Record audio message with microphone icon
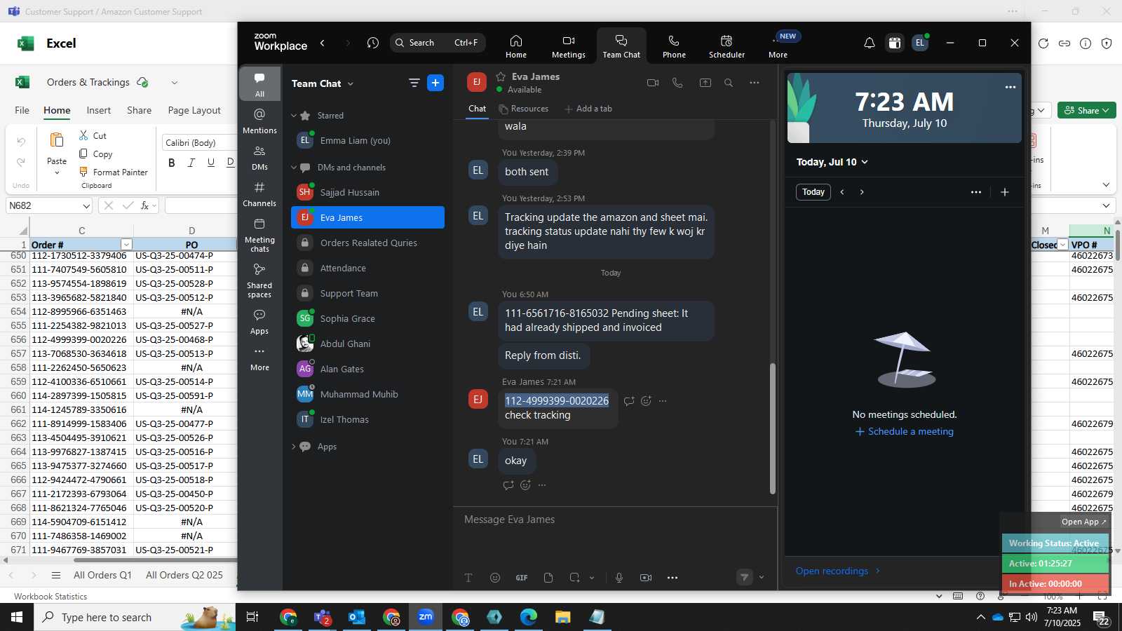1122x631 pixels. [619, 578]
